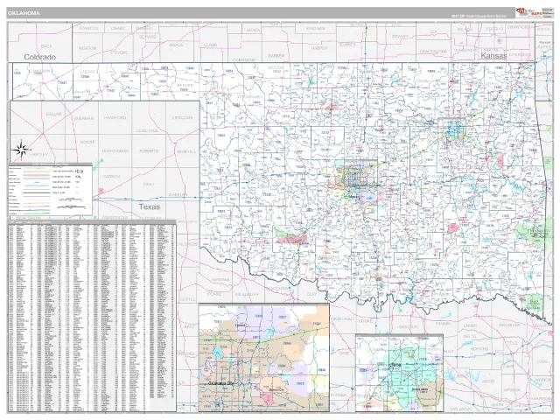Click the publisher logo in the header
Image resolution: width=560 pixels, height=420 pixels.
(528, 12)
